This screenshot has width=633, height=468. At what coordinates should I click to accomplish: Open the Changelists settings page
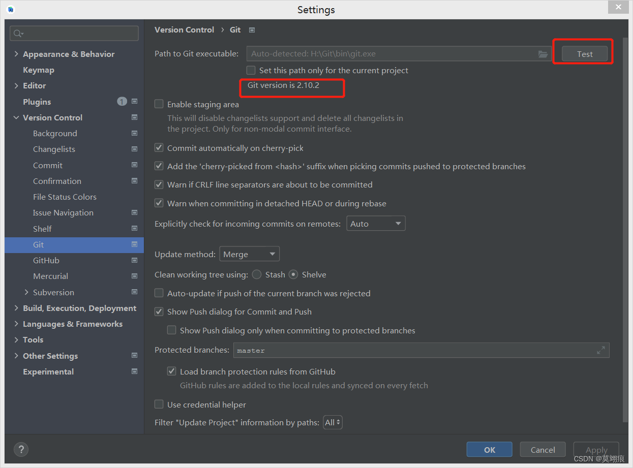[x=54, y=149]
